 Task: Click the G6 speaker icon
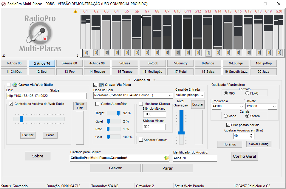137,53
